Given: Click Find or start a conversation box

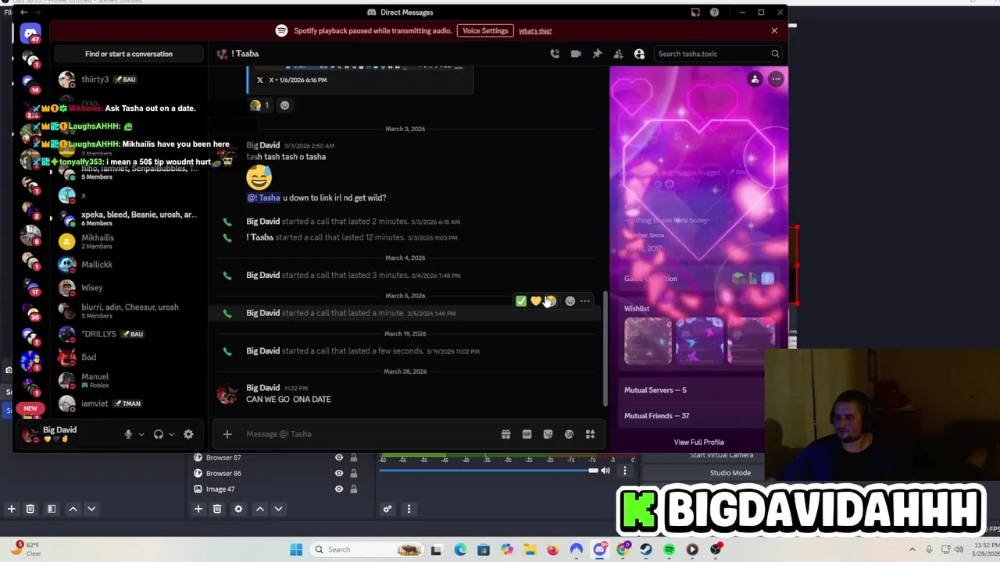Looking at the screenshot, I should (129, 54).
